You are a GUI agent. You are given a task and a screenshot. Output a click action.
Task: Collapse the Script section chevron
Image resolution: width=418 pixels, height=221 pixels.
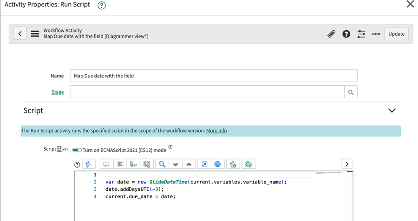(392, 110)
